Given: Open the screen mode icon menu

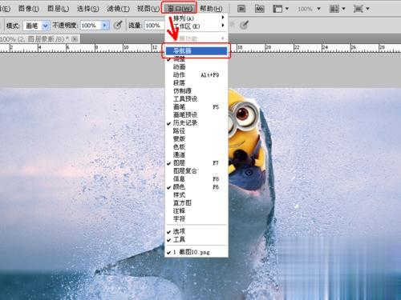Looking at the screenshot, I should (x=361, y=9).
